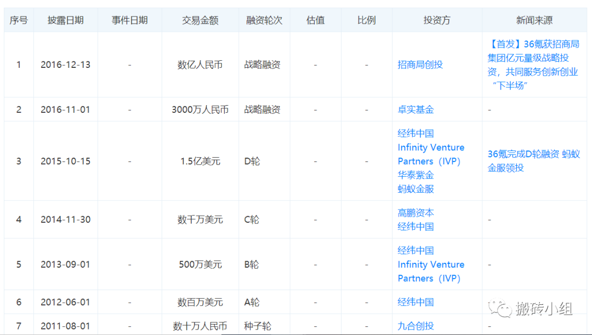
Task: Select the date 2011-08-01
Action: [66, 326]
